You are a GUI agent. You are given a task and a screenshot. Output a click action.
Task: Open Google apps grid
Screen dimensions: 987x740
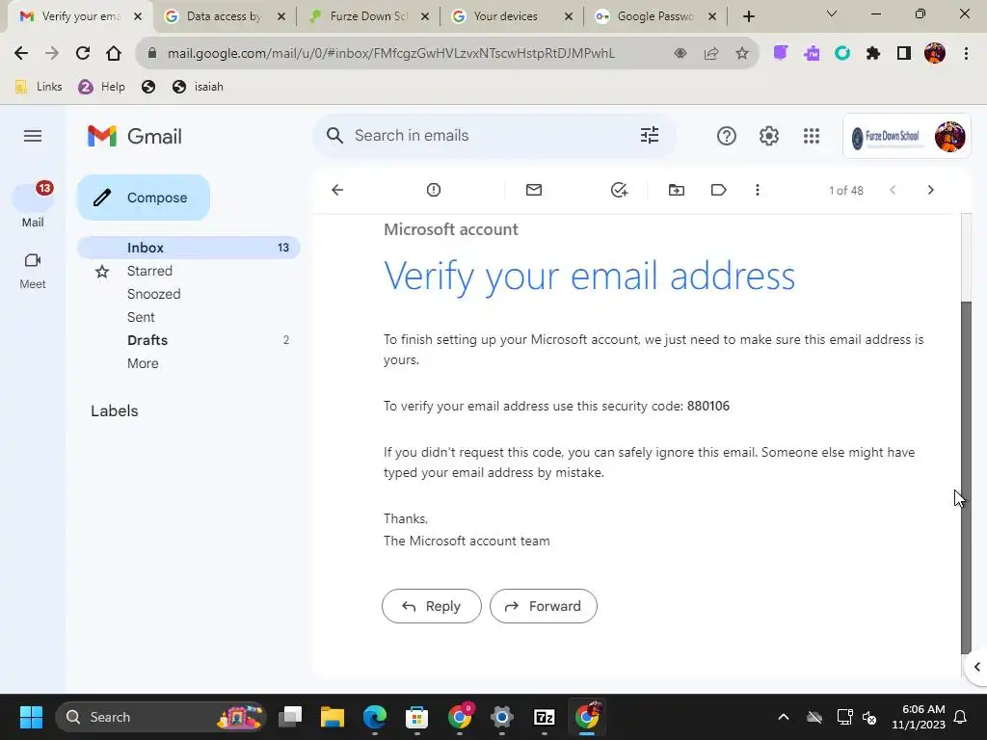point(812,136)
